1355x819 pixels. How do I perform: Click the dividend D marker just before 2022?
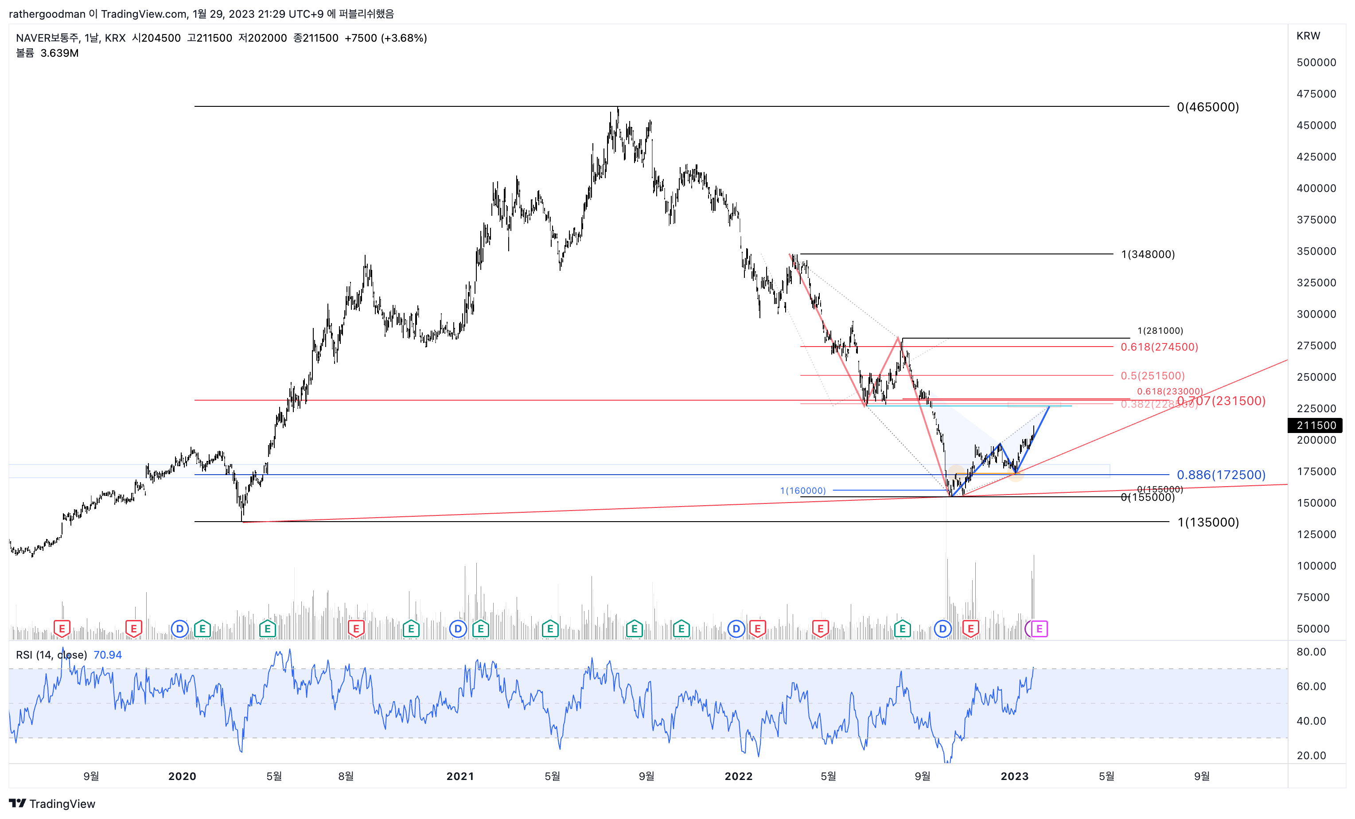tap(736, 628)
